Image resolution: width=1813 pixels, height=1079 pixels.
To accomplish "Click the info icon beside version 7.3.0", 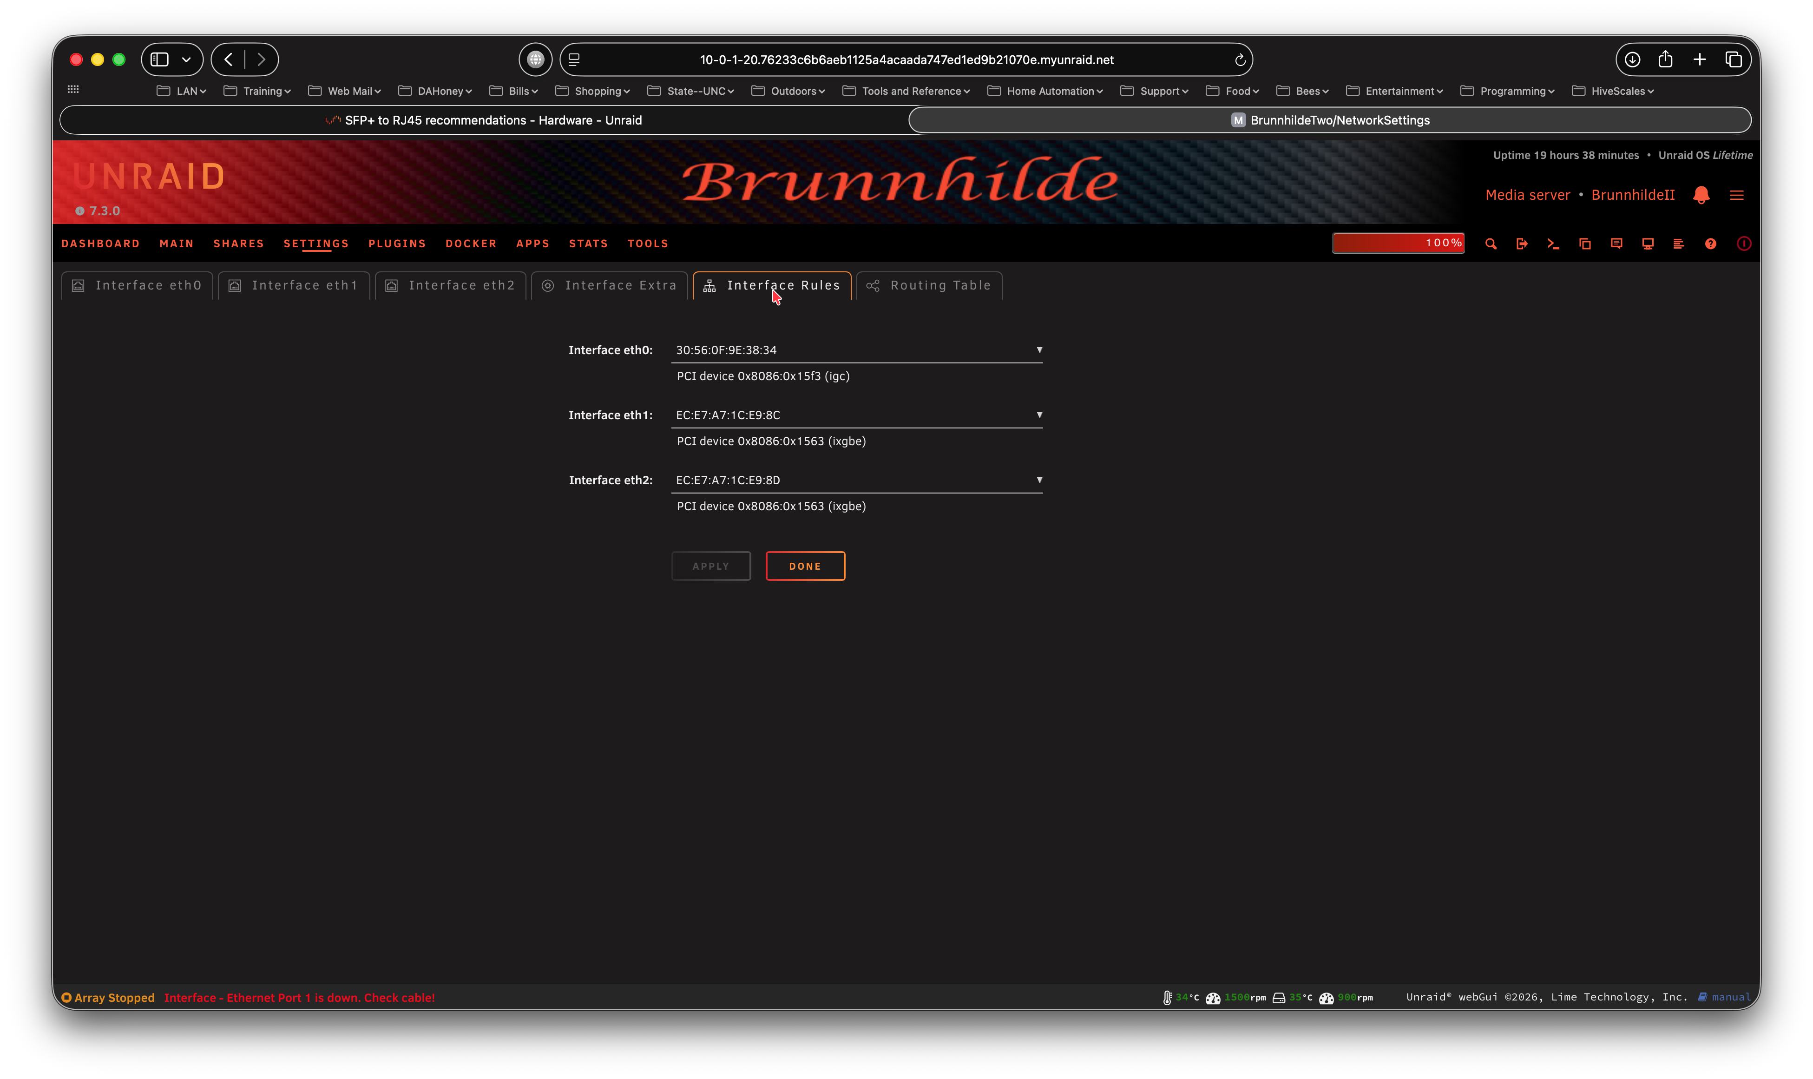I will (x=80, y=211).
